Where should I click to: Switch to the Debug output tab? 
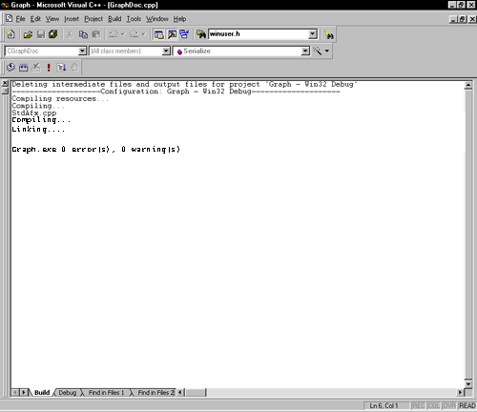click(68, 393)
